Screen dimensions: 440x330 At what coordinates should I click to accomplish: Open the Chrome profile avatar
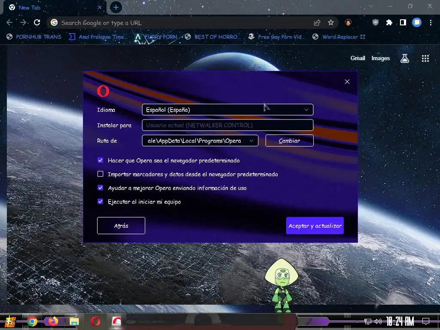417,22
